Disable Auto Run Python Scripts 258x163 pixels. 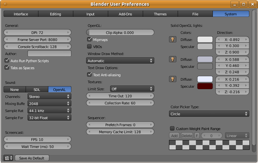click(7, 61)
